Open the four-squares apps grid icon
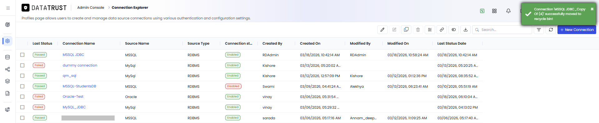599x123 pixels. pos(494,11)
